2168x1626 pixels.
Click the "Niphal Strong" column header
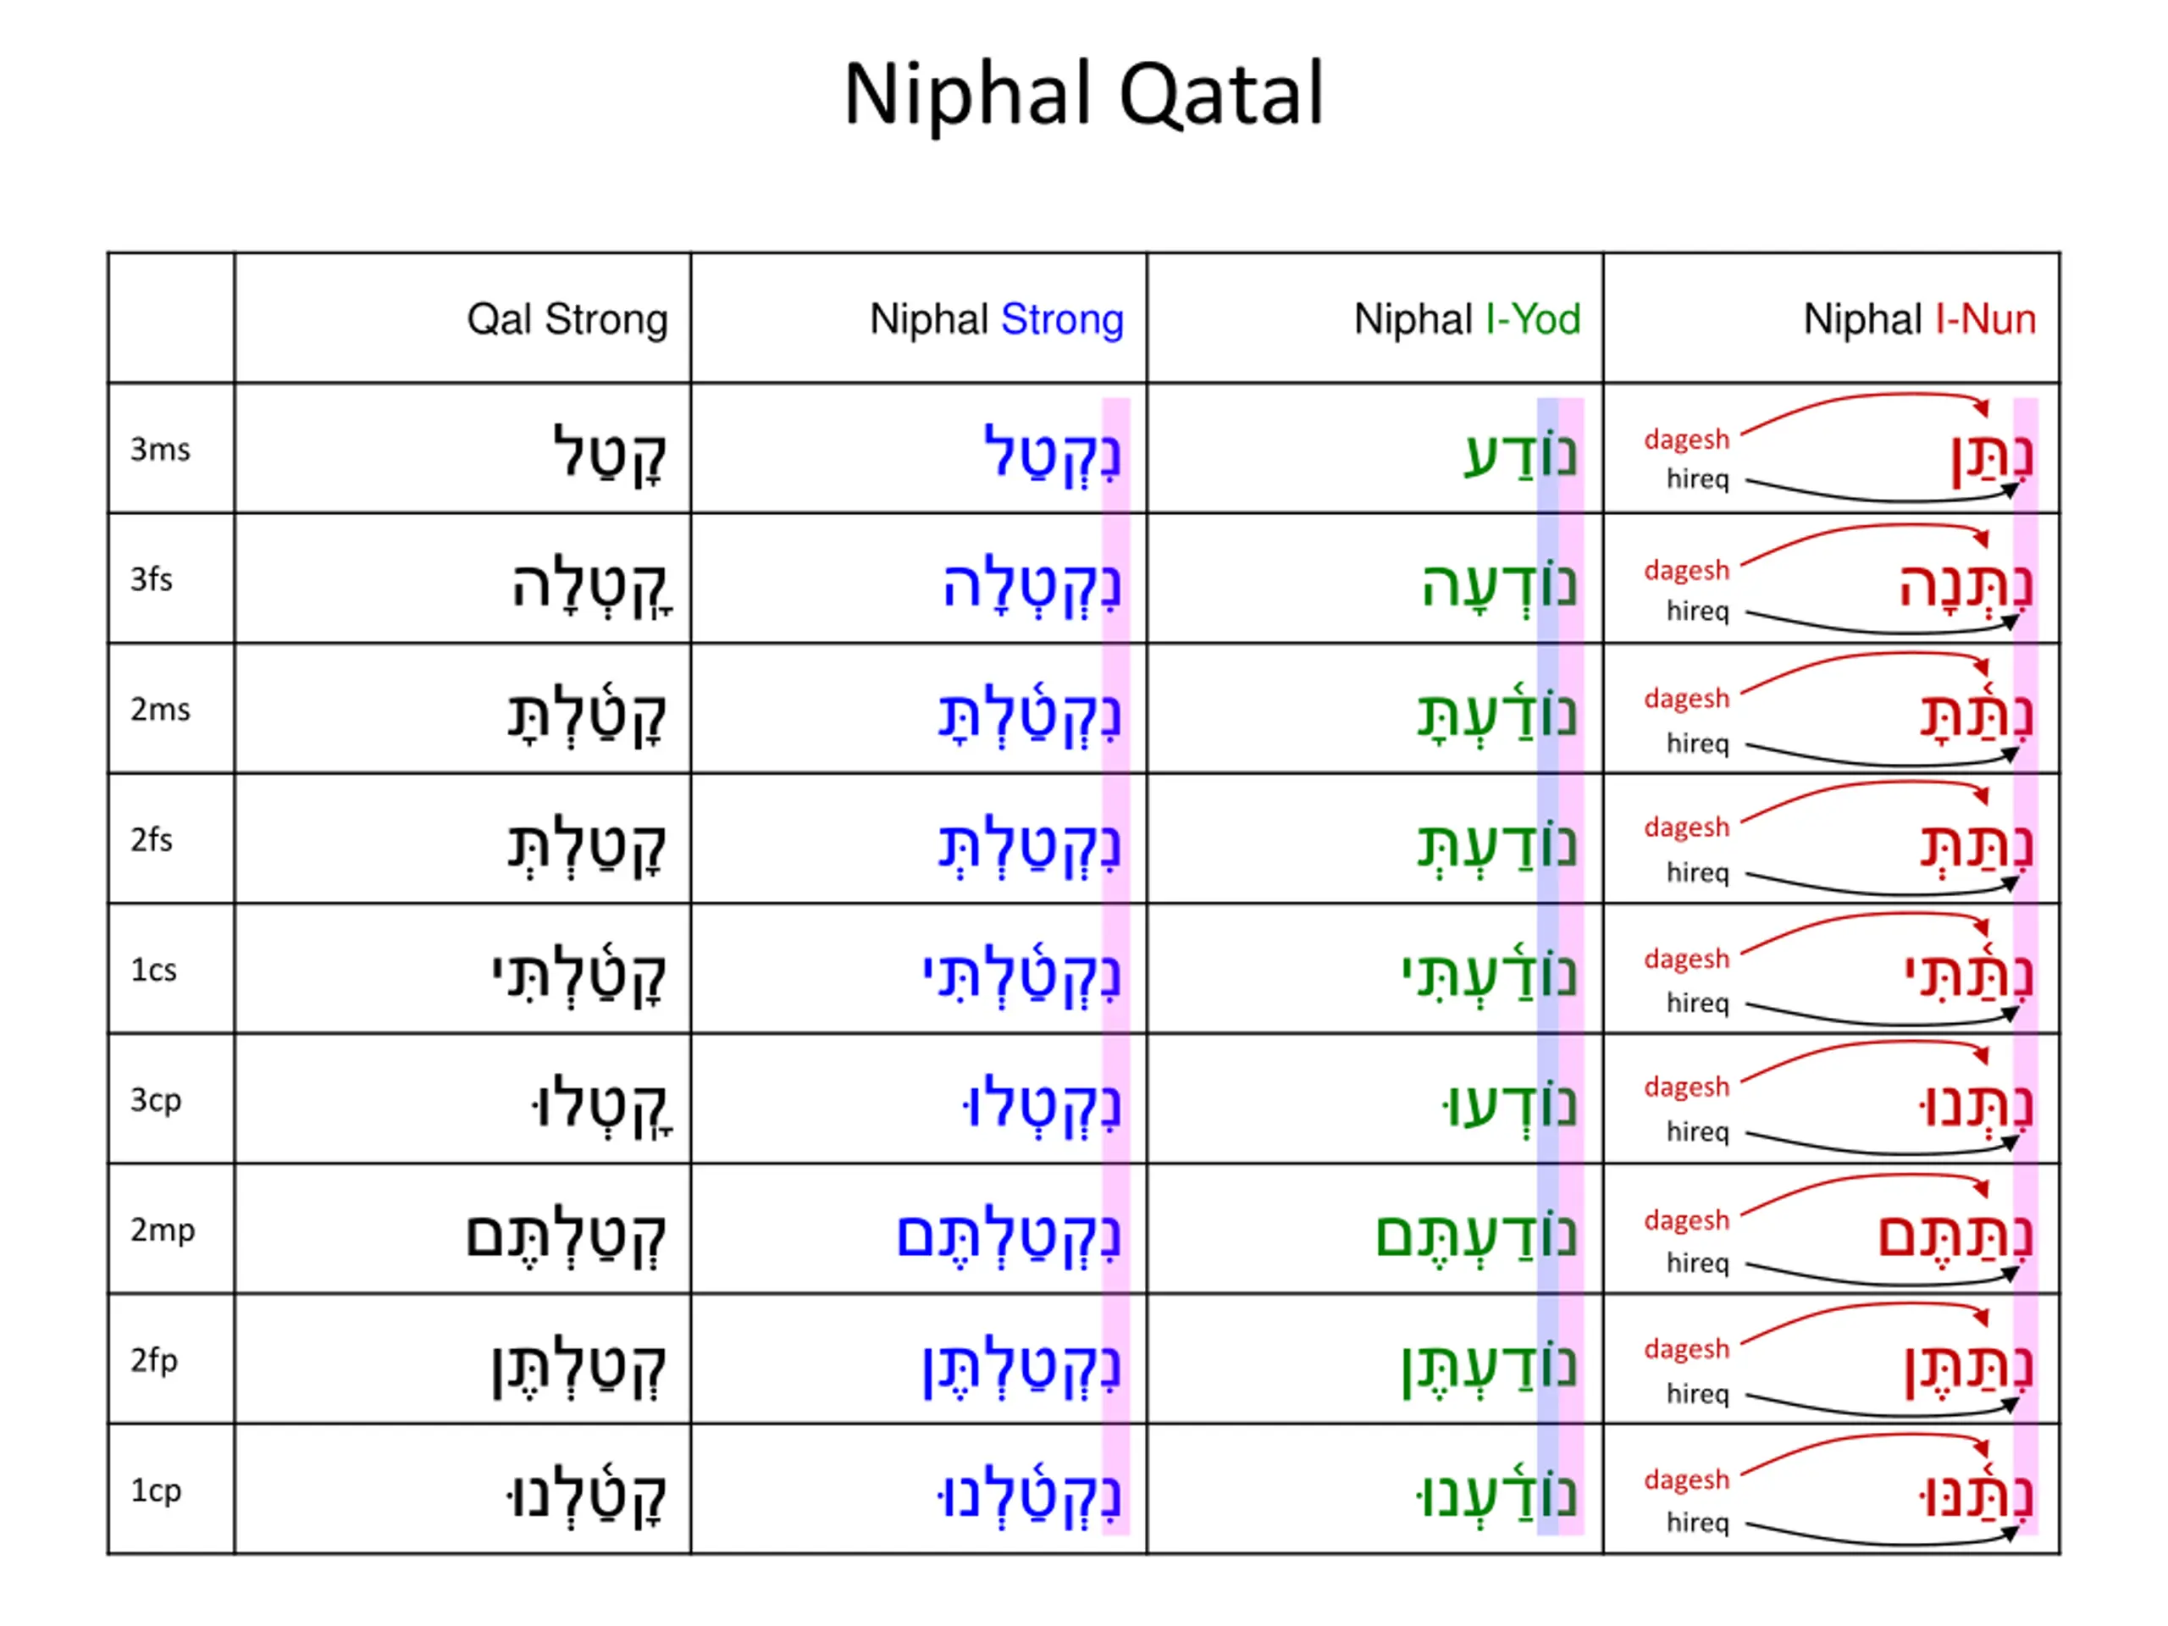point(996,319)
